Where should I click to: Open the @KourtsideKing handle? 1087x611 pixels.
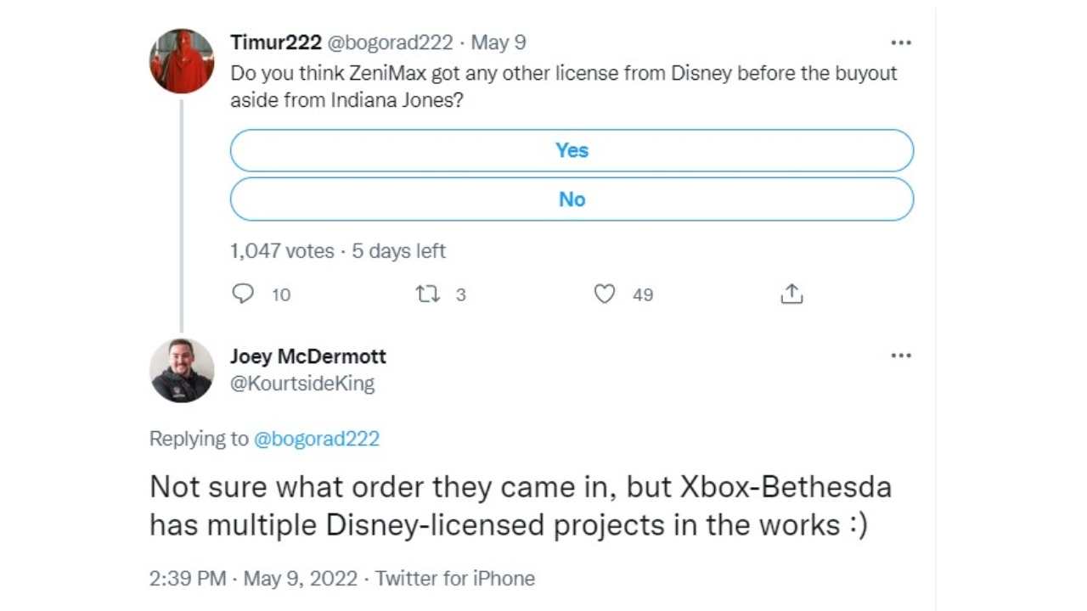[301, 384]
